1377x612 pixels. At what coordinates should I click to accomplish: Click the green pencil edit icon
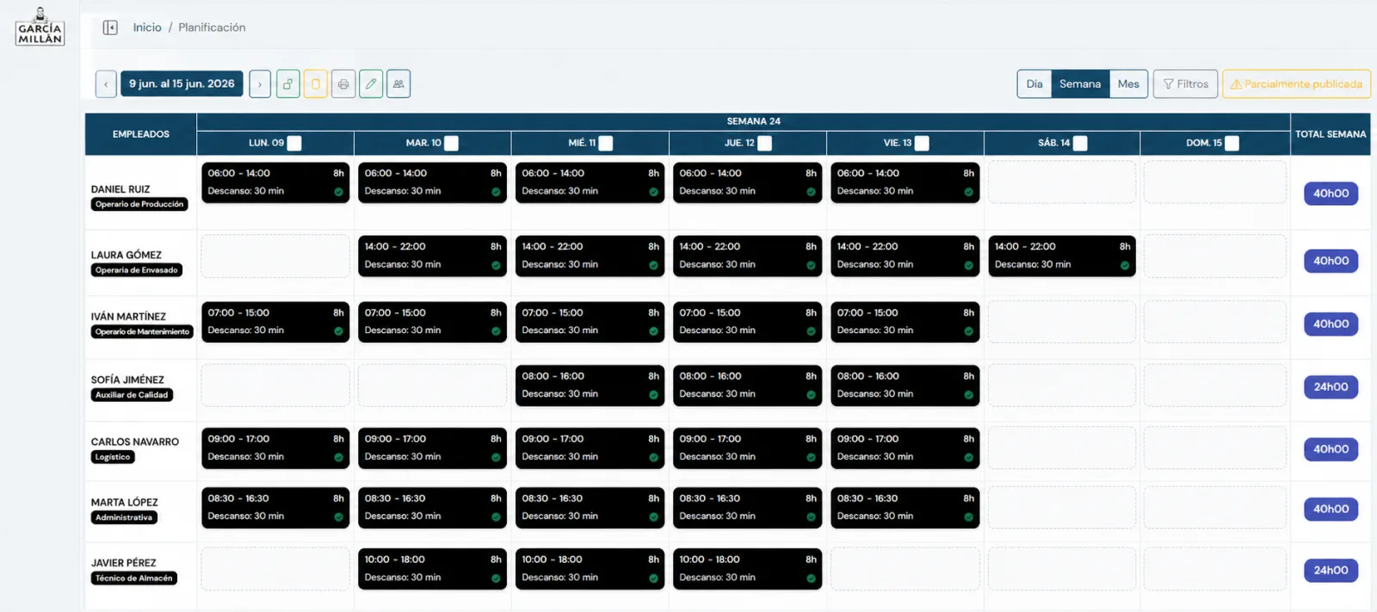371,83
